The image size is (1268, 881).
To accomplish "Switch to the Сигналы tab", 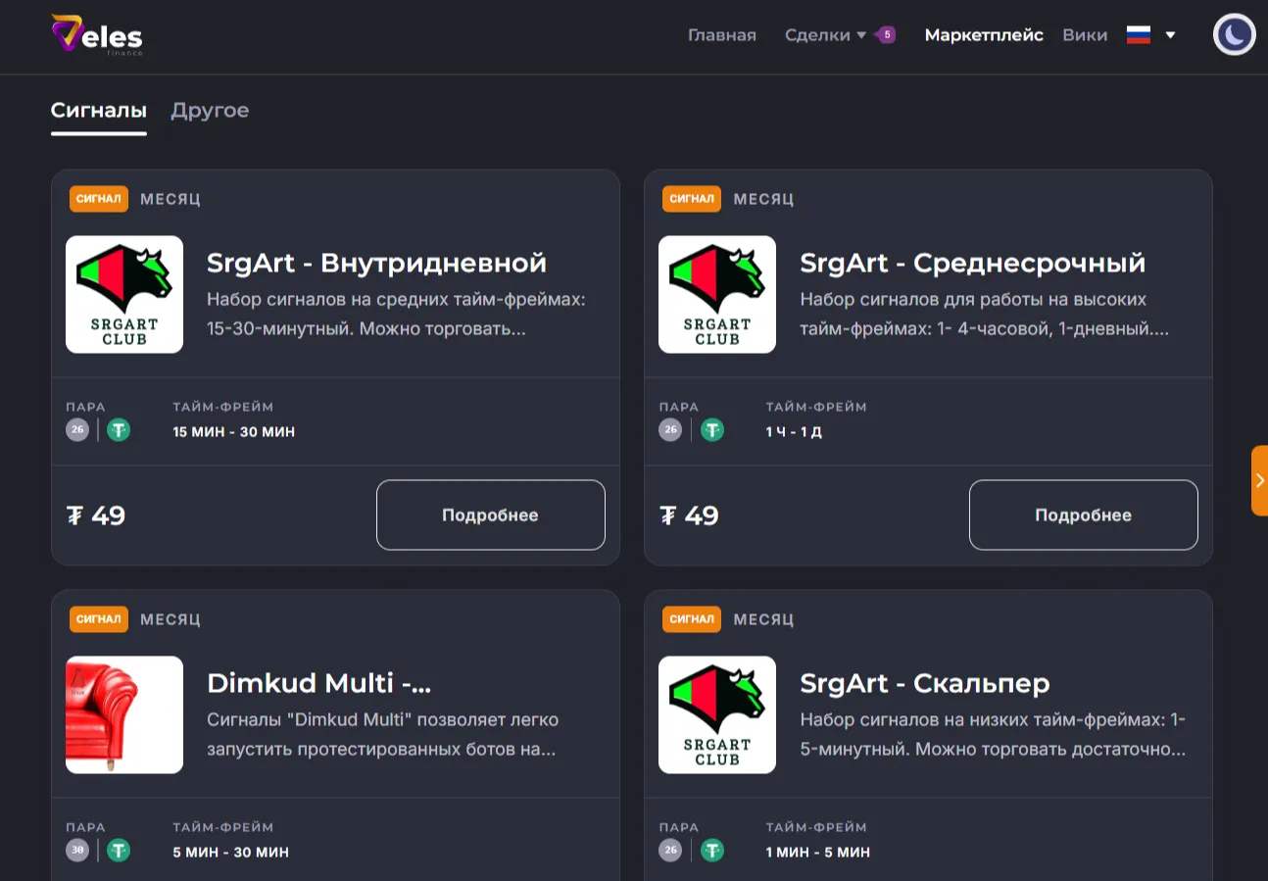I will coord(98,111).
